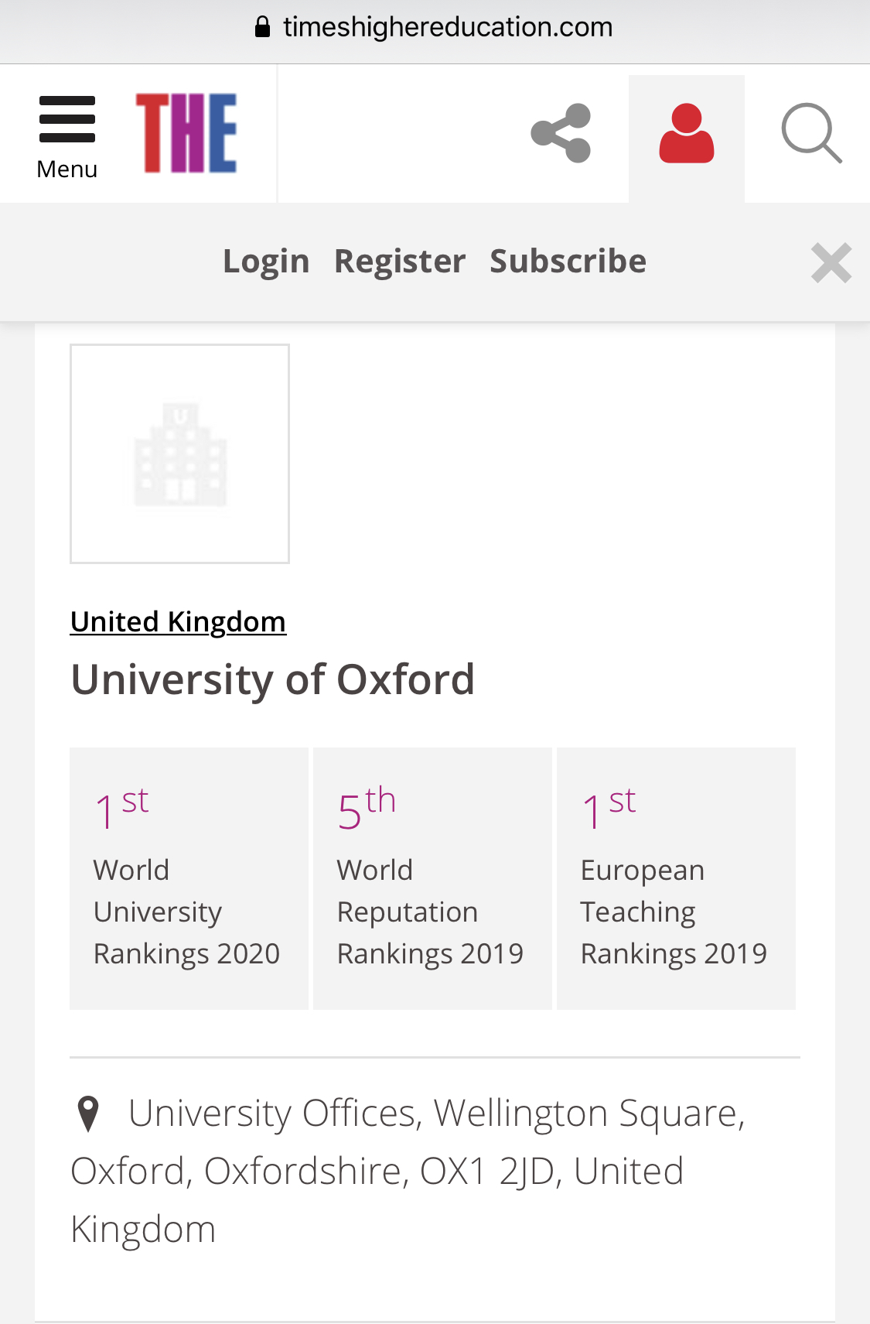This screenshot has width=870, height=1324.
Task: Select the Subscribe link
Action: [568, 262]
